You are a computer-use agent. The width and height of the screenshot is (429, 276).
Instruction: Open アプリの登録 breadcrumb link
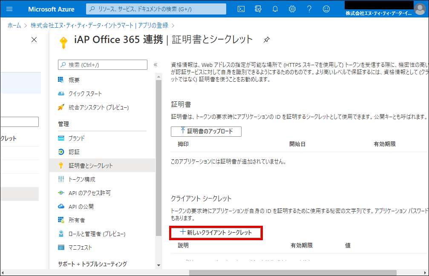tap(153, 26)
